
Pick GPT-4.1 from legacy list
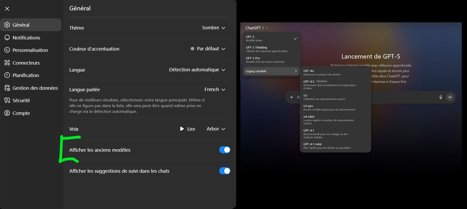pos(335,134)
